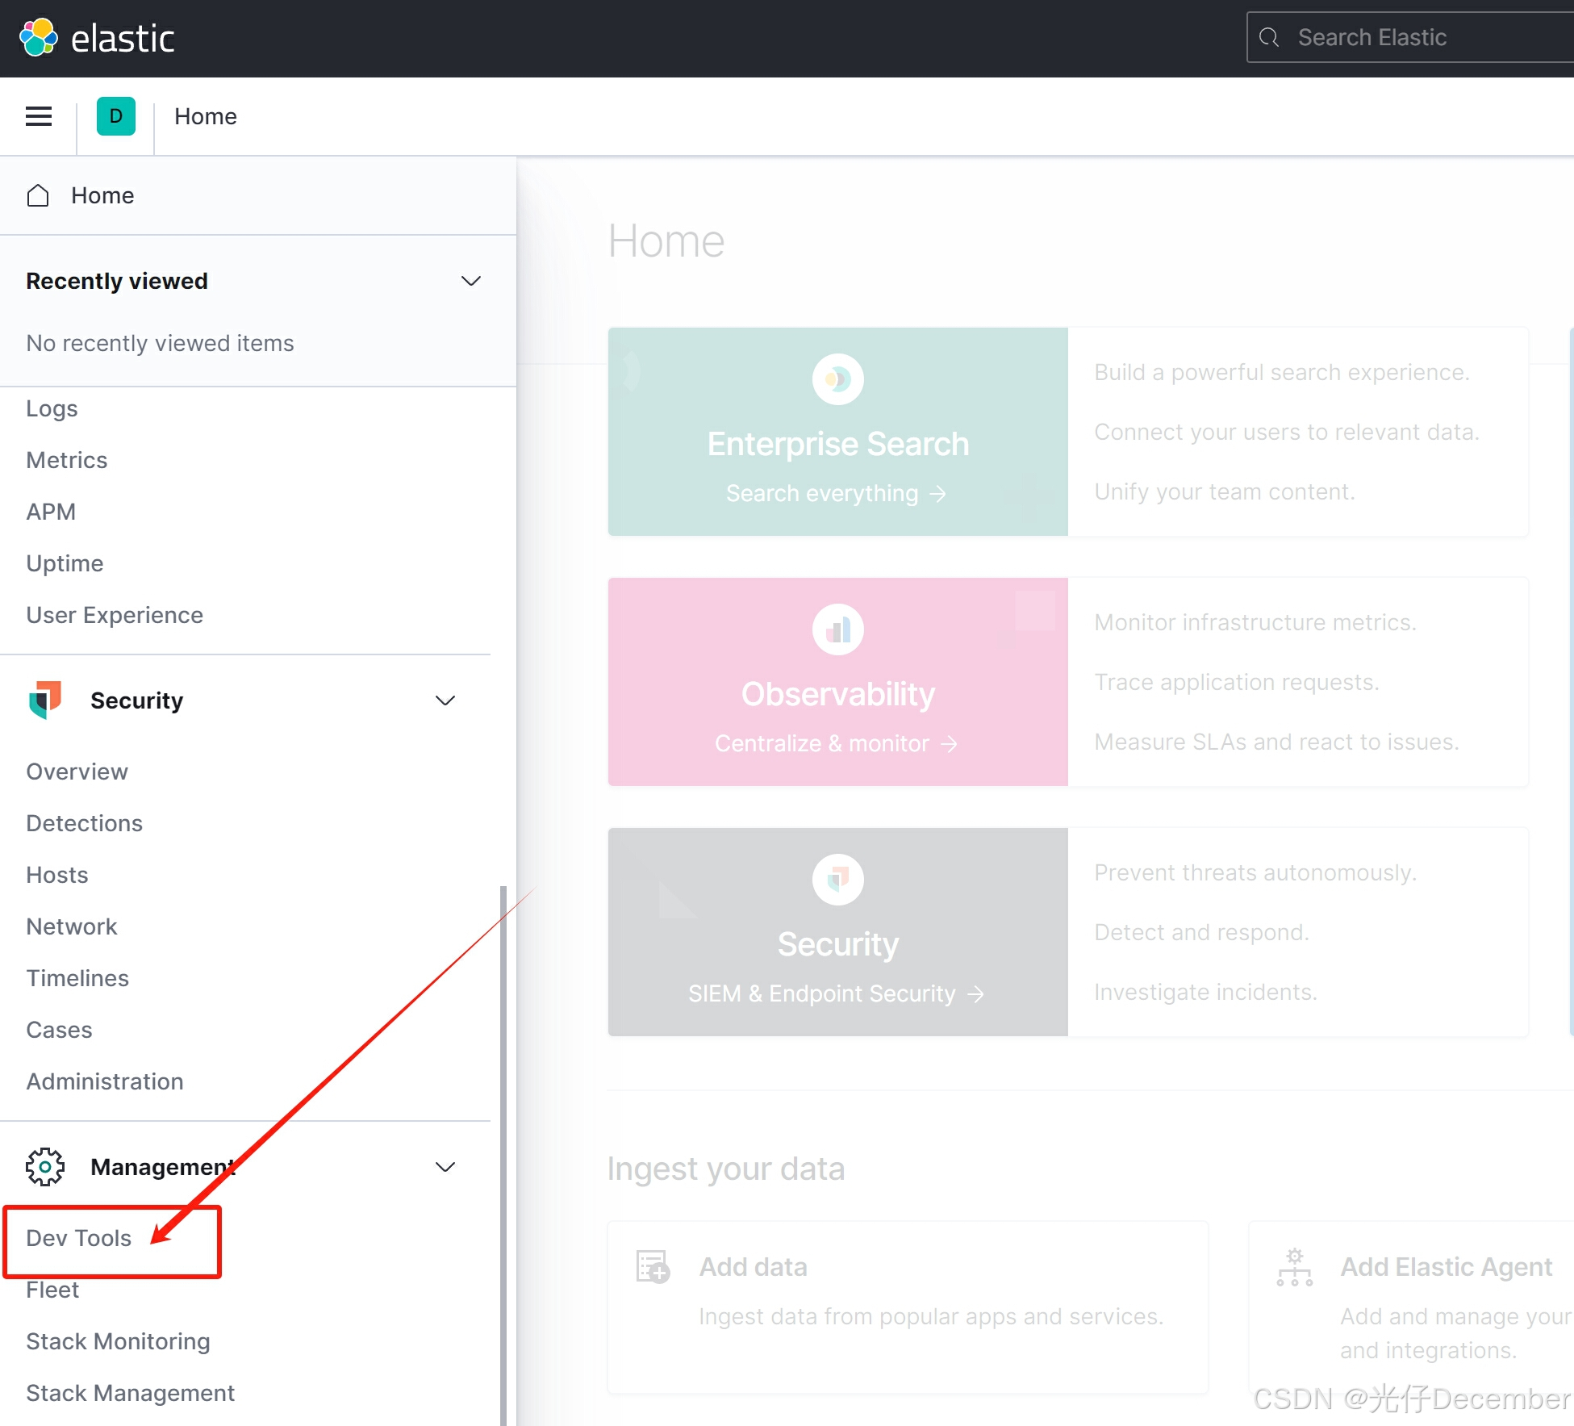The image size is (1574, 1426).
Task: Click the Elastic logo icon
Action: (38, 38)
